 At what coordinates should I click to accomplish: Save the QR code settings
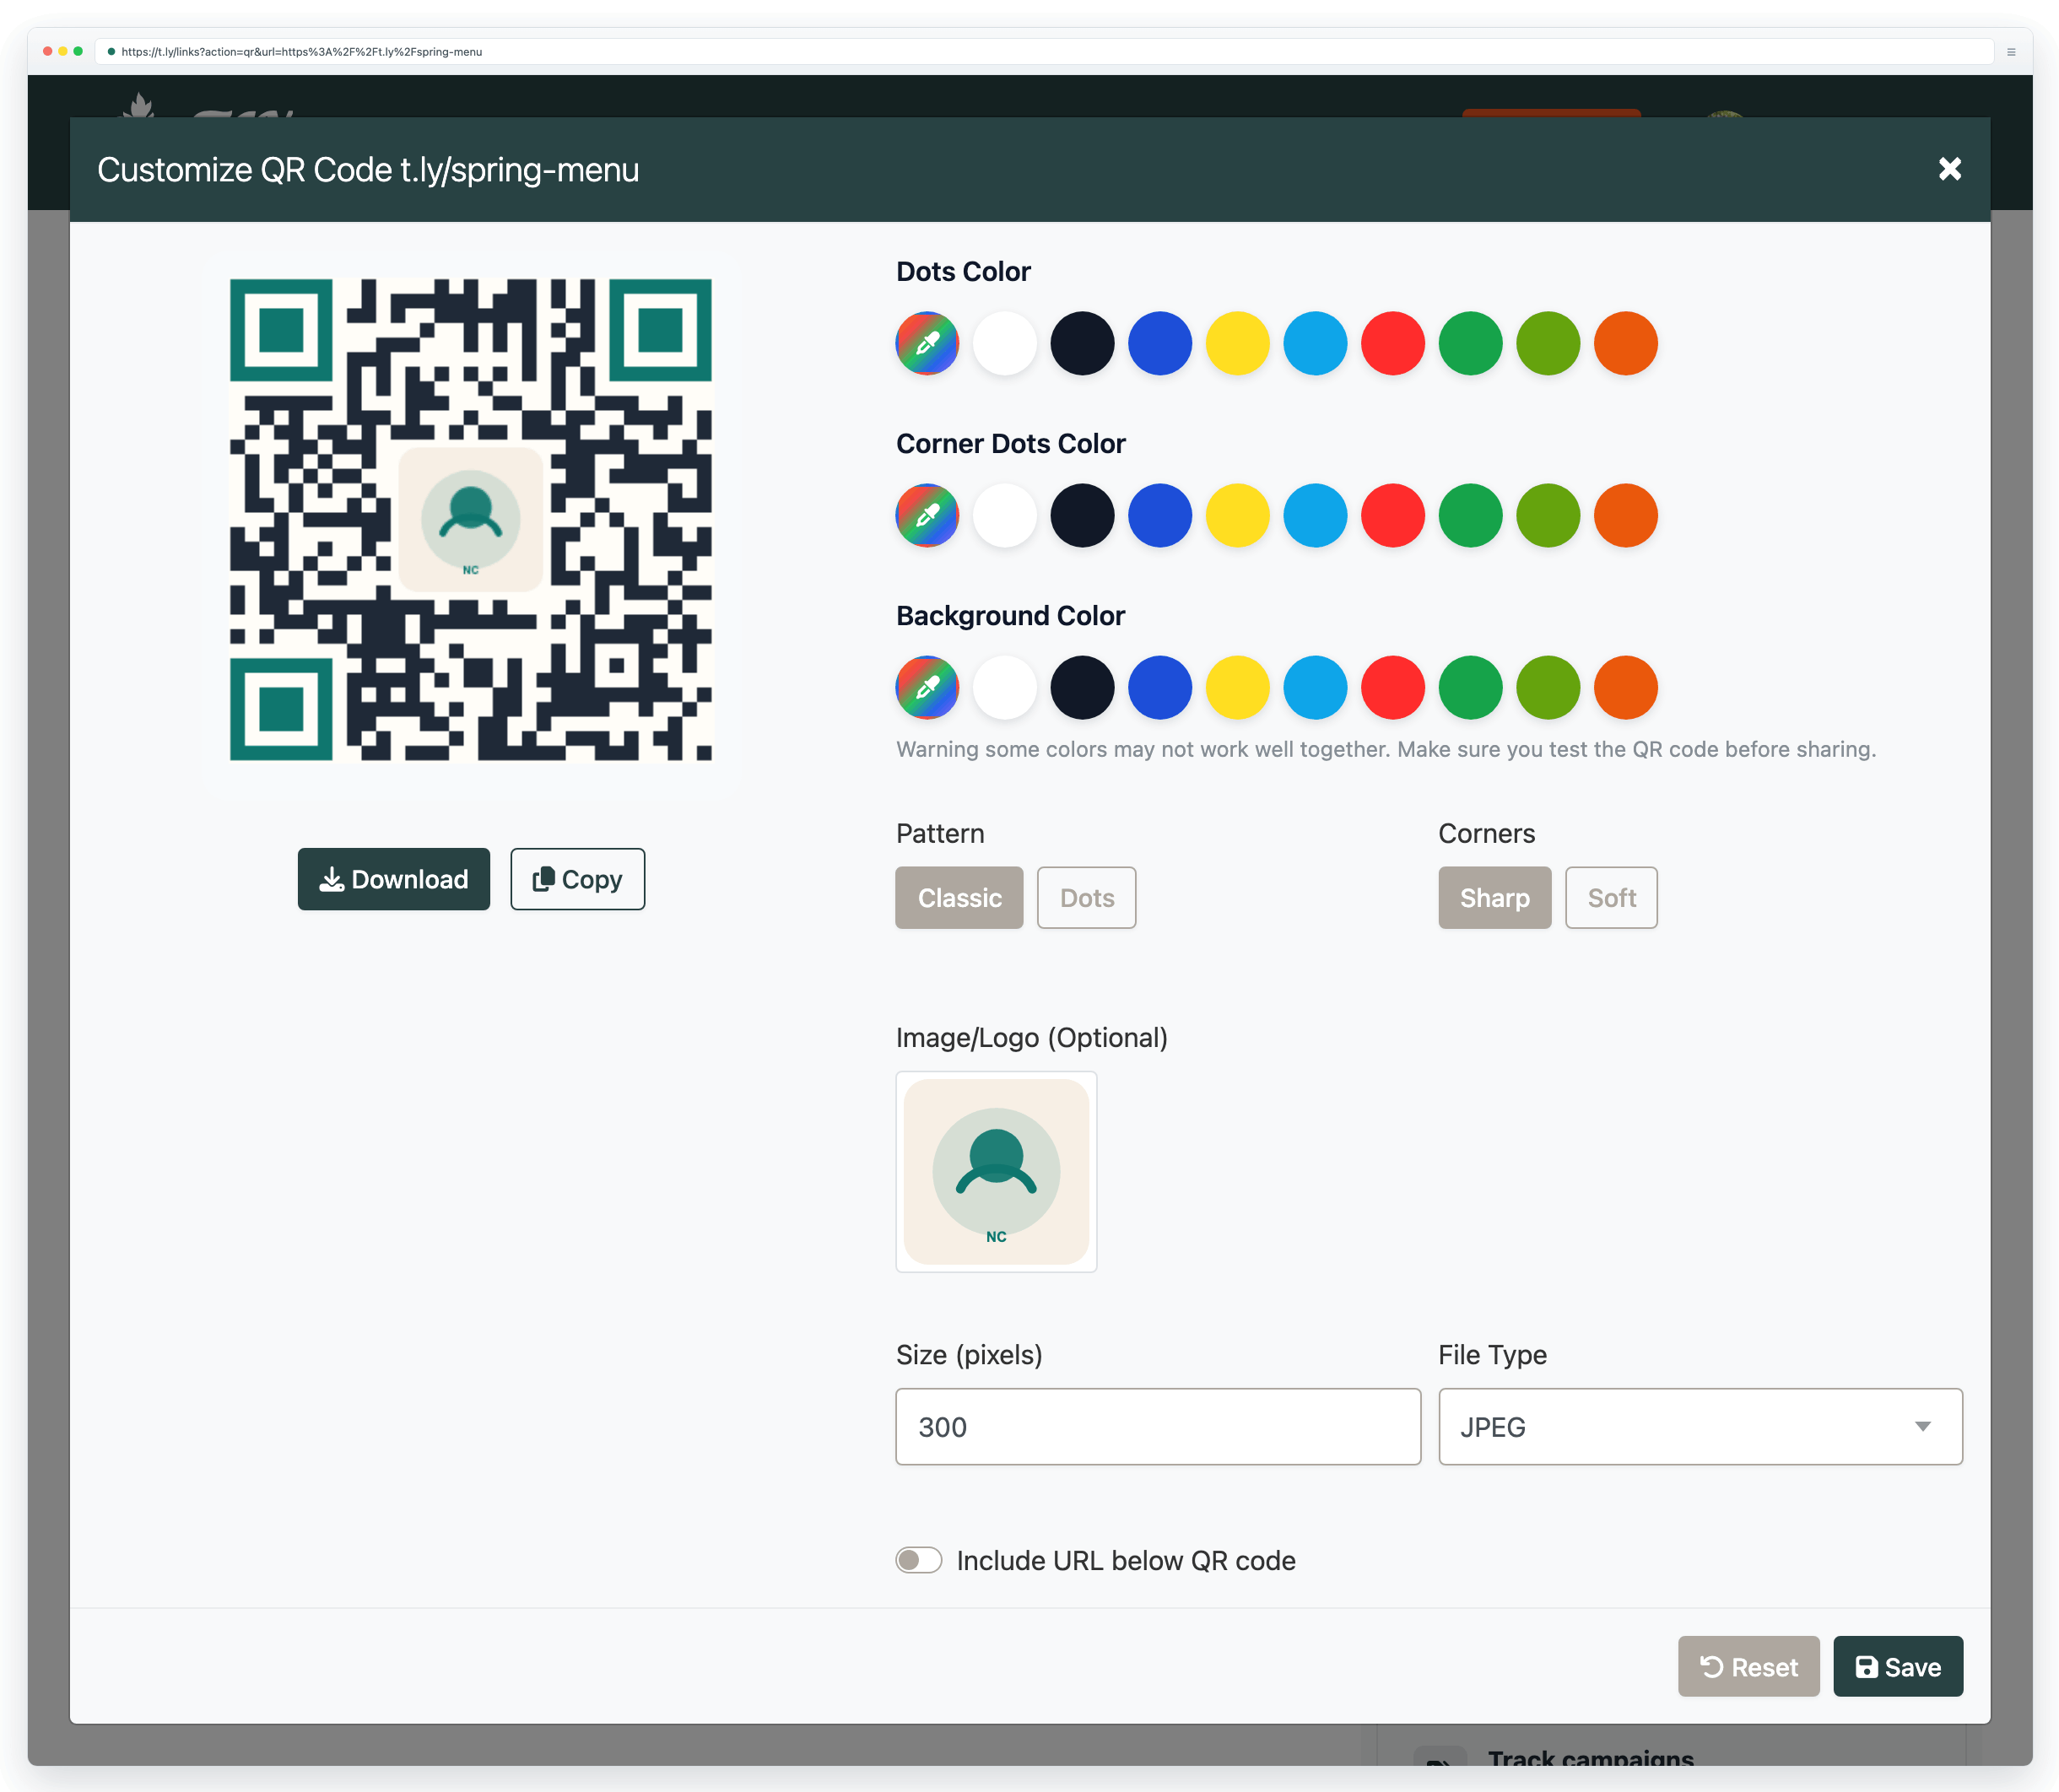point(1898,1666)
